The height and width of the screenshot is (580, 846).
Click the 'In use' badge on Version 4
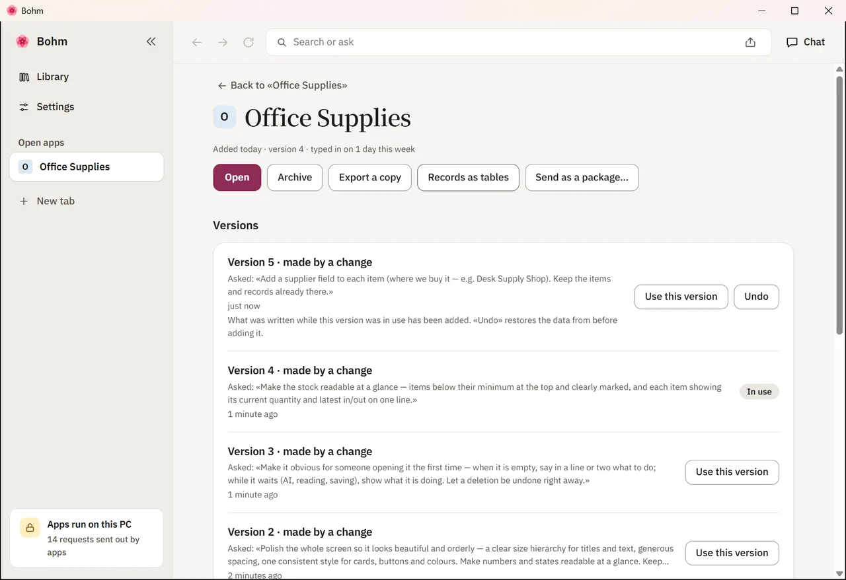tap(759, 392)
